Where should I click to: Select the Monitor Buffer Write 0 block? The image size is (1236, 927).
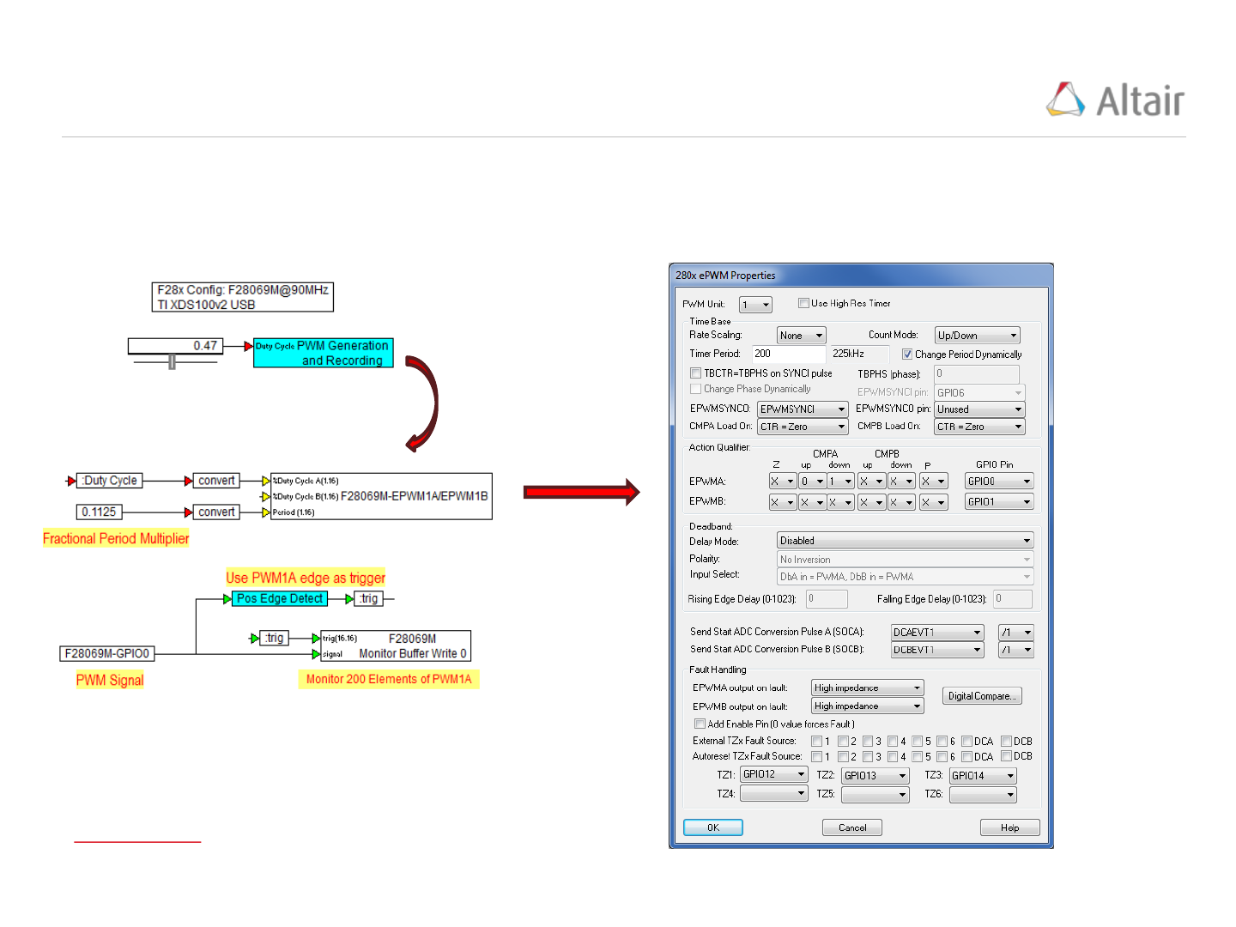[396, 645]
